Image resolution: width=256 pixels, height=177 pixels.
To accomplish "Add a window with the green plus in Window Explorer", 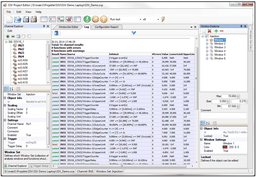I will [x=216, y=31].
